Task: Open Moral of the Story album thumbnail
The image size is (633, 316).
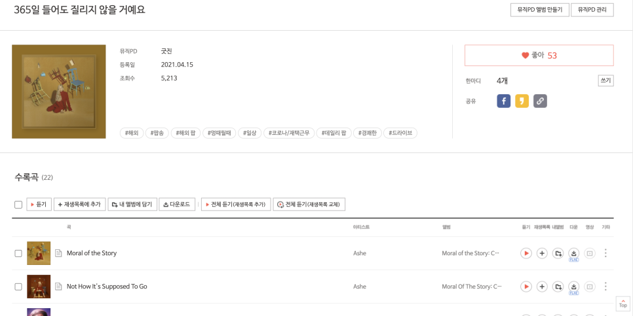Action: [39, 253]
